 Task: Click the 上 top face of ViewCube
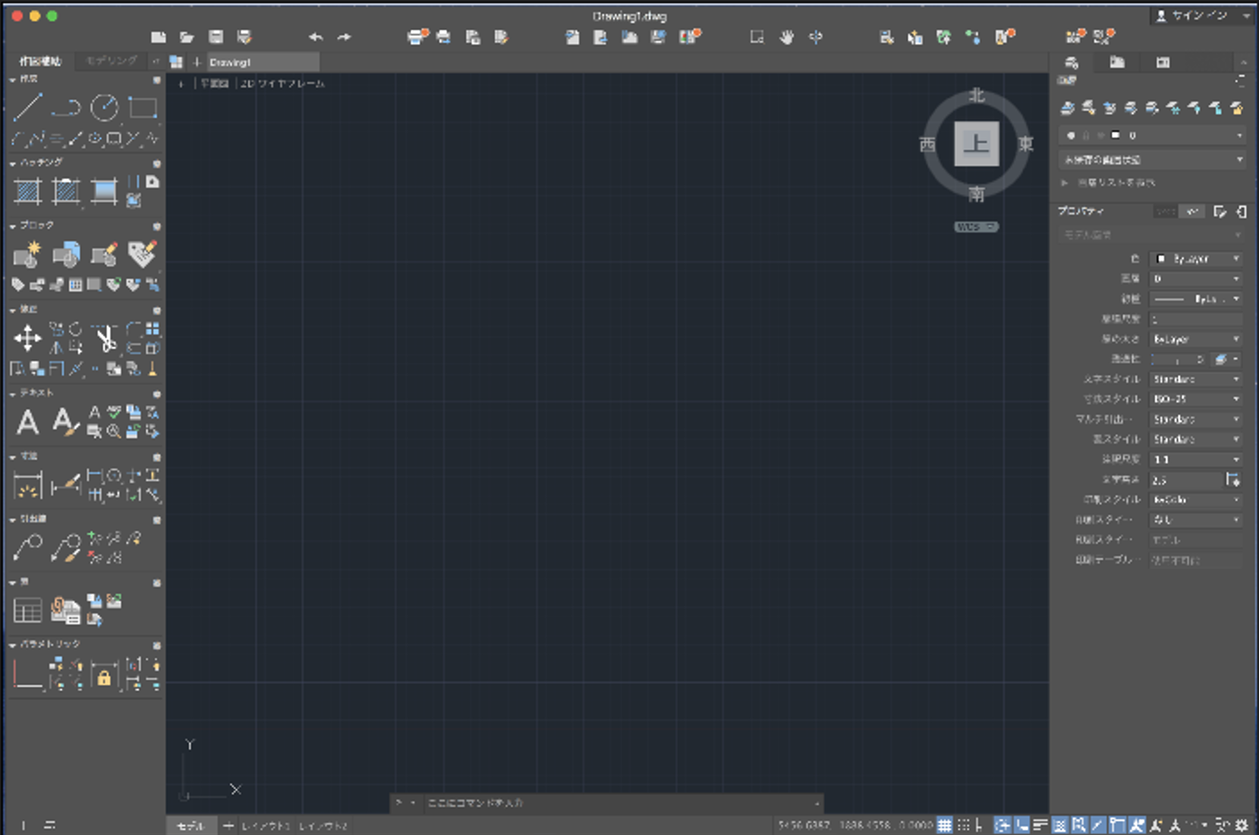(x=976, y=143)
